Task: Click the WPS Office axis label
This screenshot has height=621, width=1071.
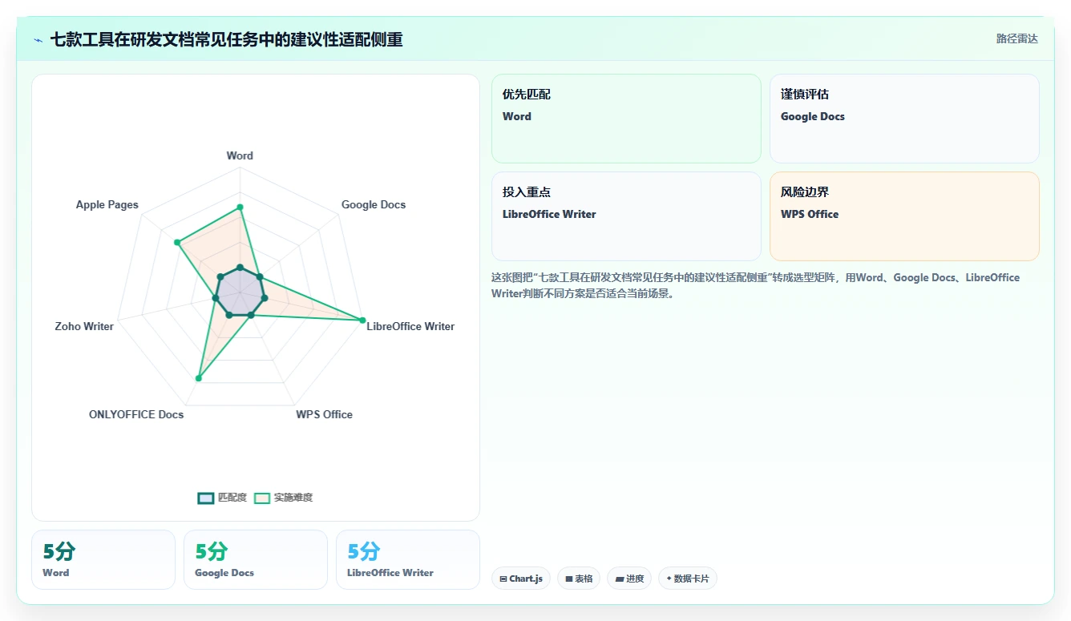Action: point(324,414)
